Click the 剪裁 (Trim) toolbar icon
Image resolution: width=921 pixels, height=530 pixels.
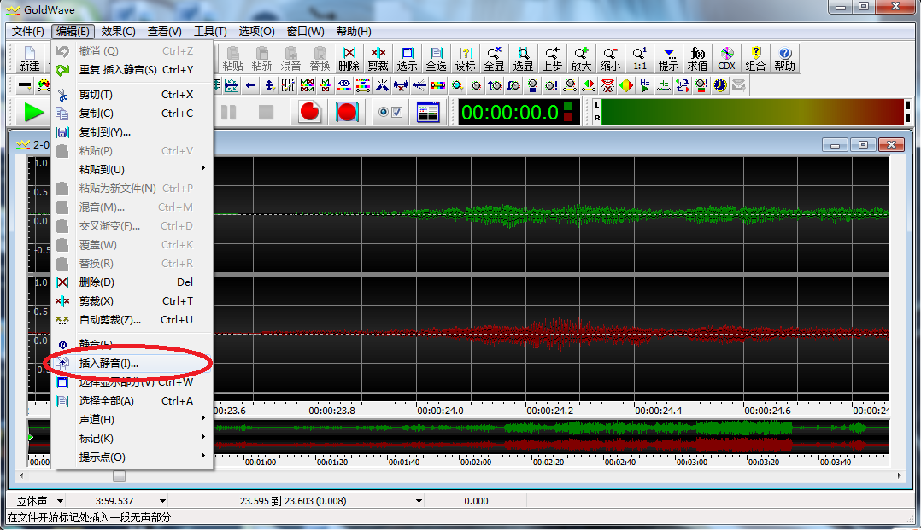click(x=378, y=58)
